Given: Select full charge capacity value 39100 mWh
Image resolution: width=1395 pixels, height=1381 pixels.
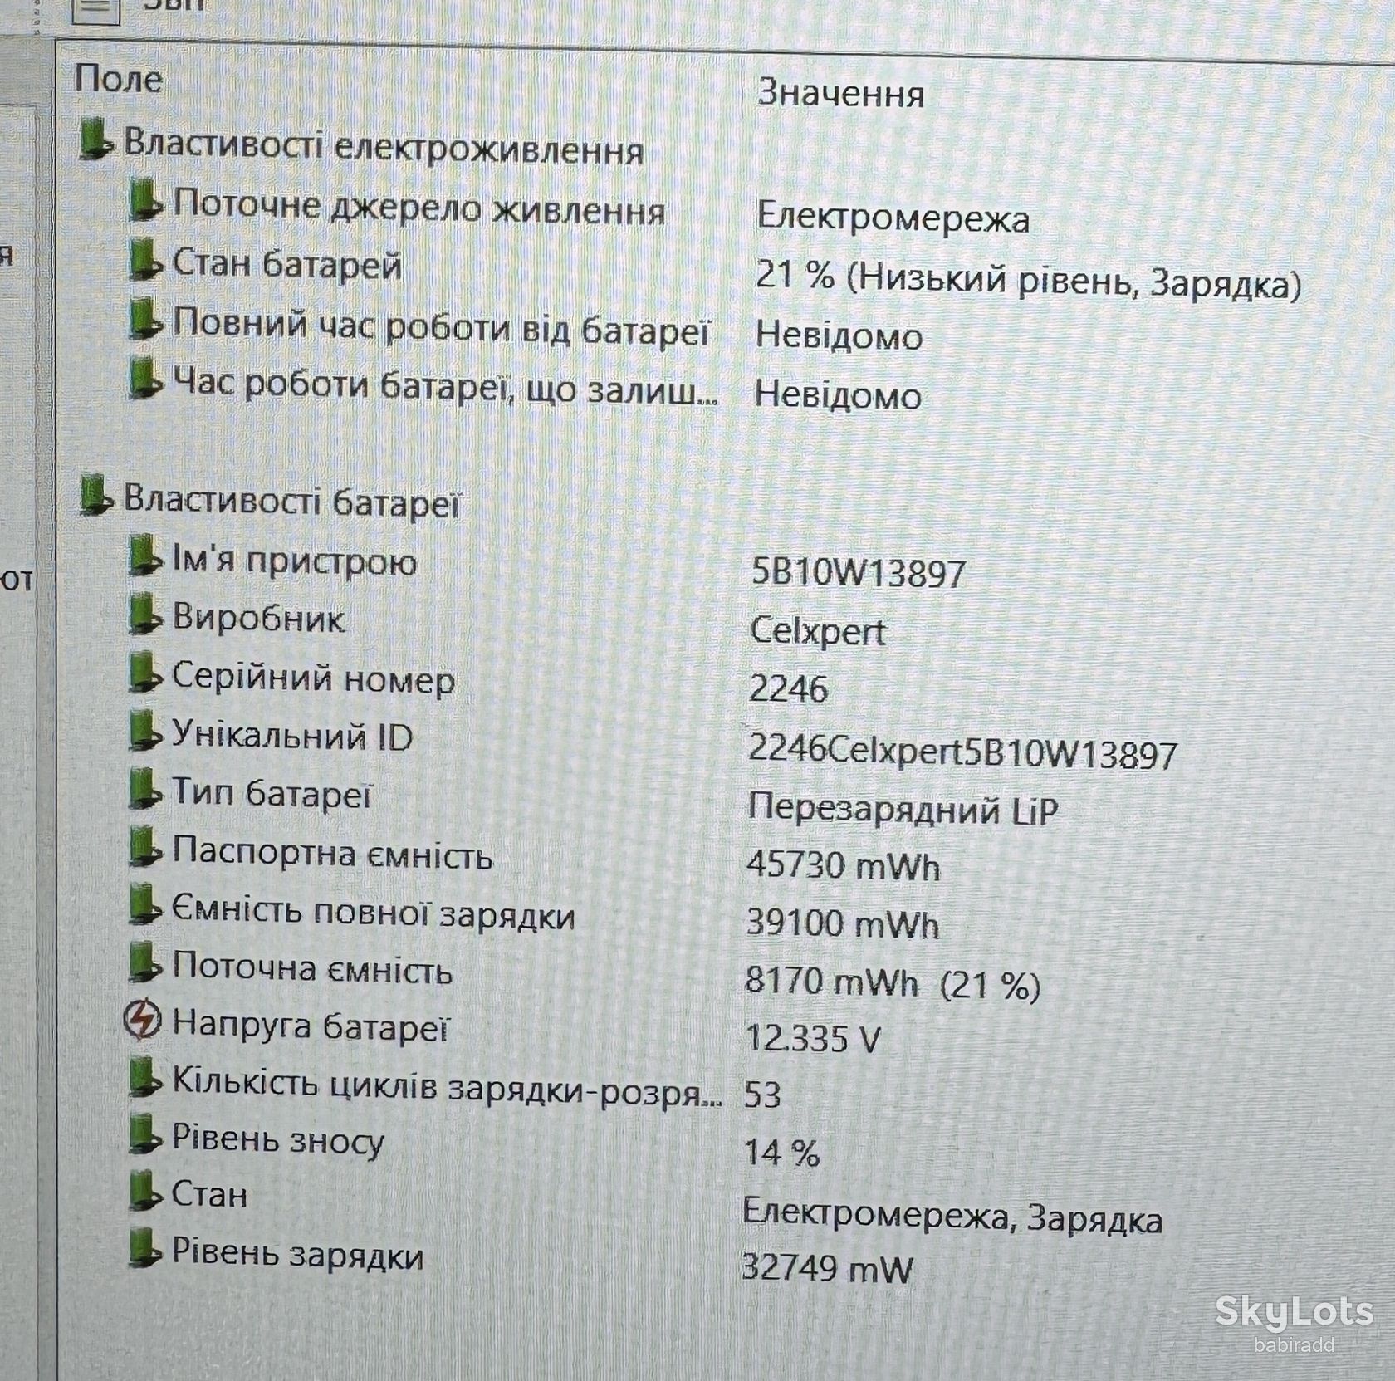Looking at the screenshot, I should [843, 923].
